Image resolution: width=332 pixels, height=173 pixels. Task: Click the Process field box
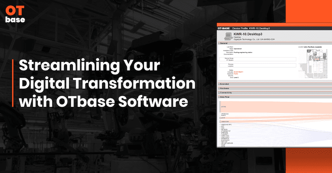point(258,65)
